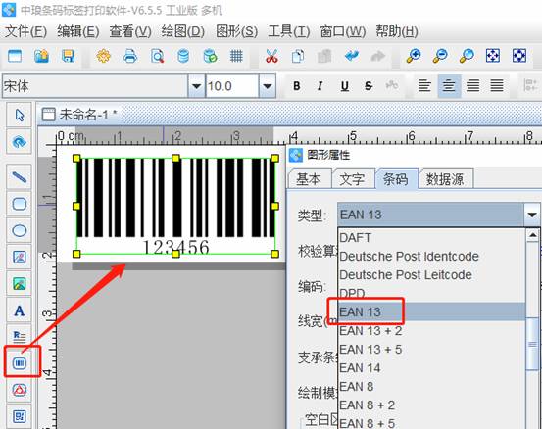Open a file with the folder icon
This screenshot has height=429, width=542.
coord(41,56)
